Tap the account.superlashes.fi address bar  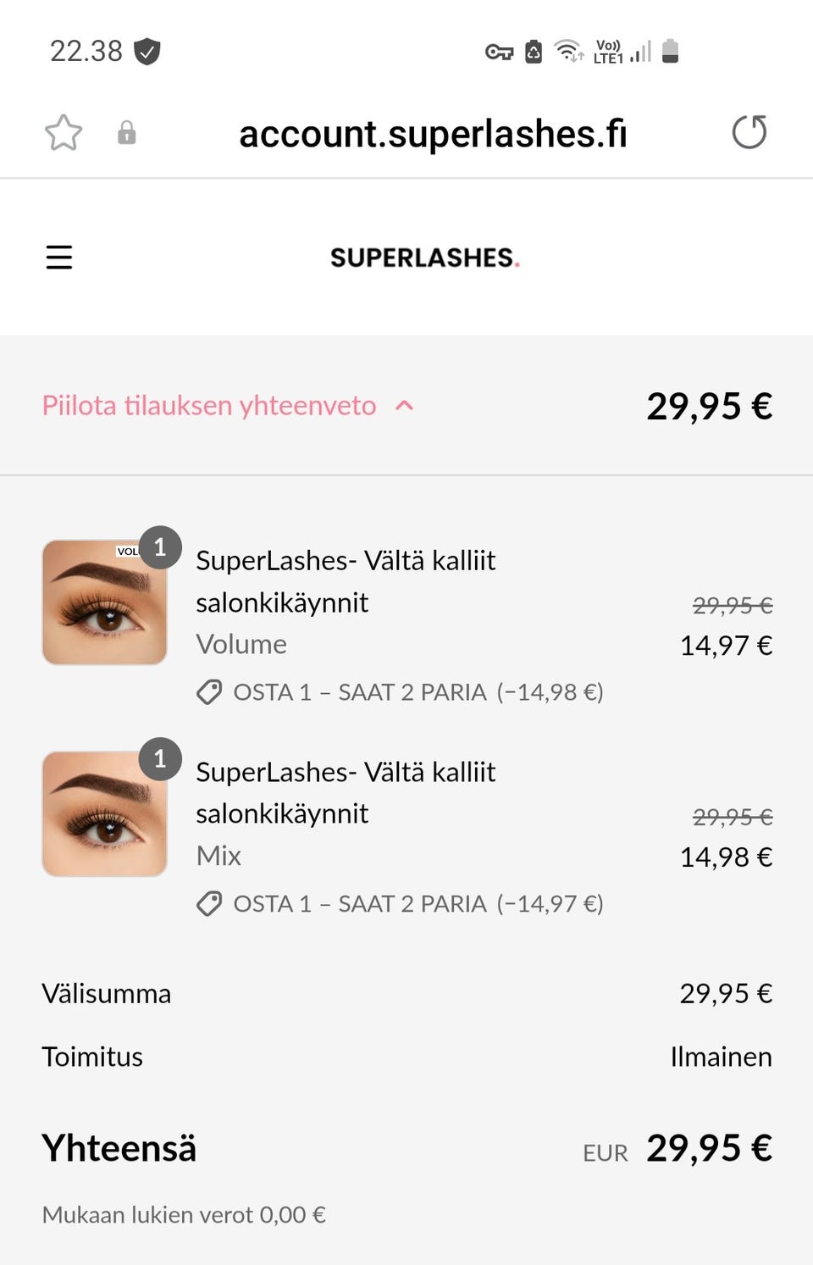point(433,134)
